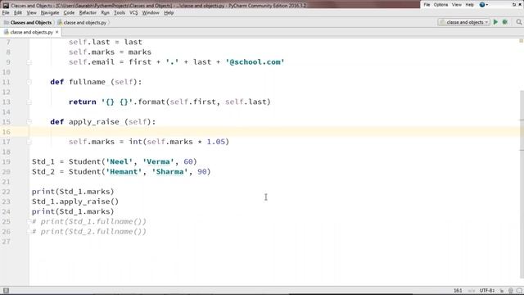This screenshot has width=524, height=295.
Task: Click the UTF-8 encoding selector
Action: tap(487, 290)
